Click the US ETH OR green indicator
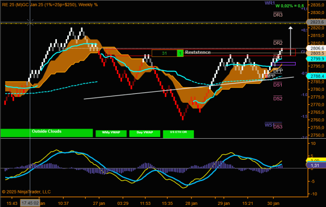 178,134
